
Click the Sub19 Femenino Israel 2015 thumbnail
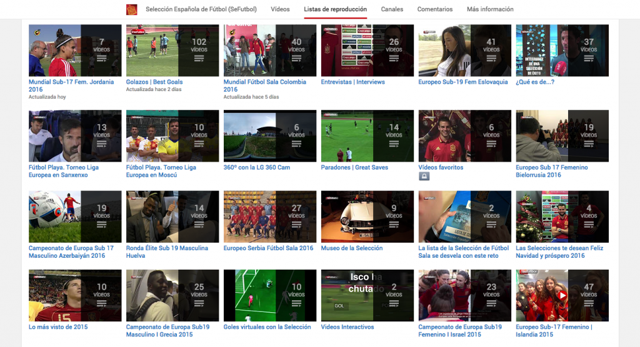tap(465, 295)
